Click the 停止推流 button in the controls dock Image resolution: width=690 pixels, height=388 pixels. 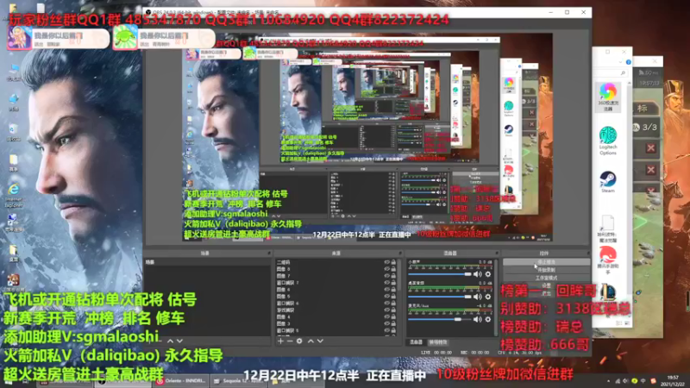[x=546, y=262]
